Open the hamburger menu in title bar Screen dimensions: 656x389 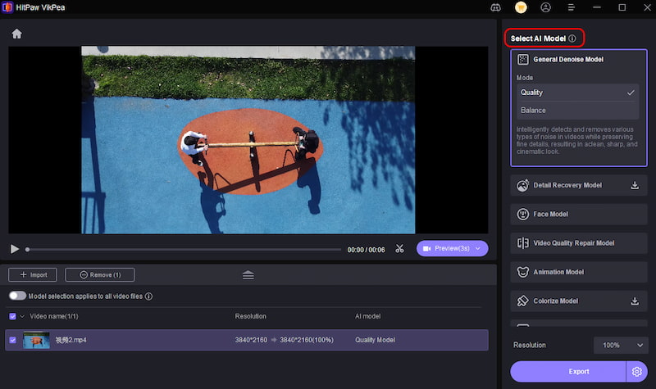571,7
